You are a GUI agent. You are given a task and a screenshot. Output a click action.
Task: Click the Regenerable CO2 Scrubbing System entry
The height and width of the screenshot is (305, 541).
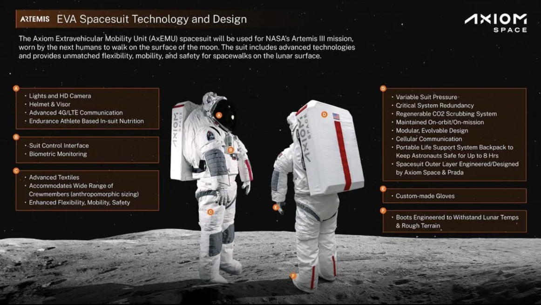[446, 114]
